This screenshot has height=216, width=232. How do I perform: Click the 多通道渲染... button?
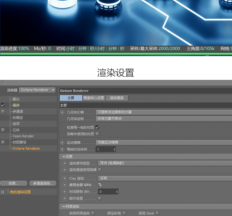43,183
